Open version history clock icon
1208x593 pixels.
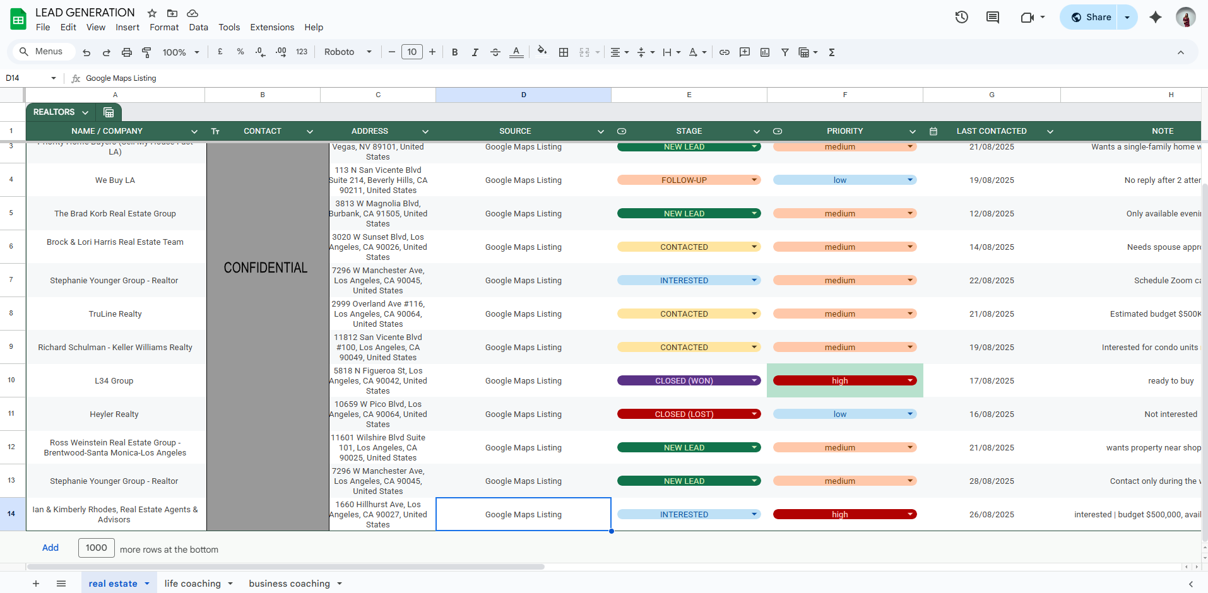click(961, 17)
